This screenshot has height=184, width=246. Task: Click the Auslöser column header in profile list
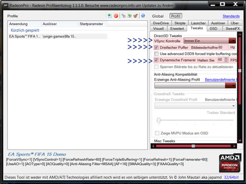coord(60,24)
